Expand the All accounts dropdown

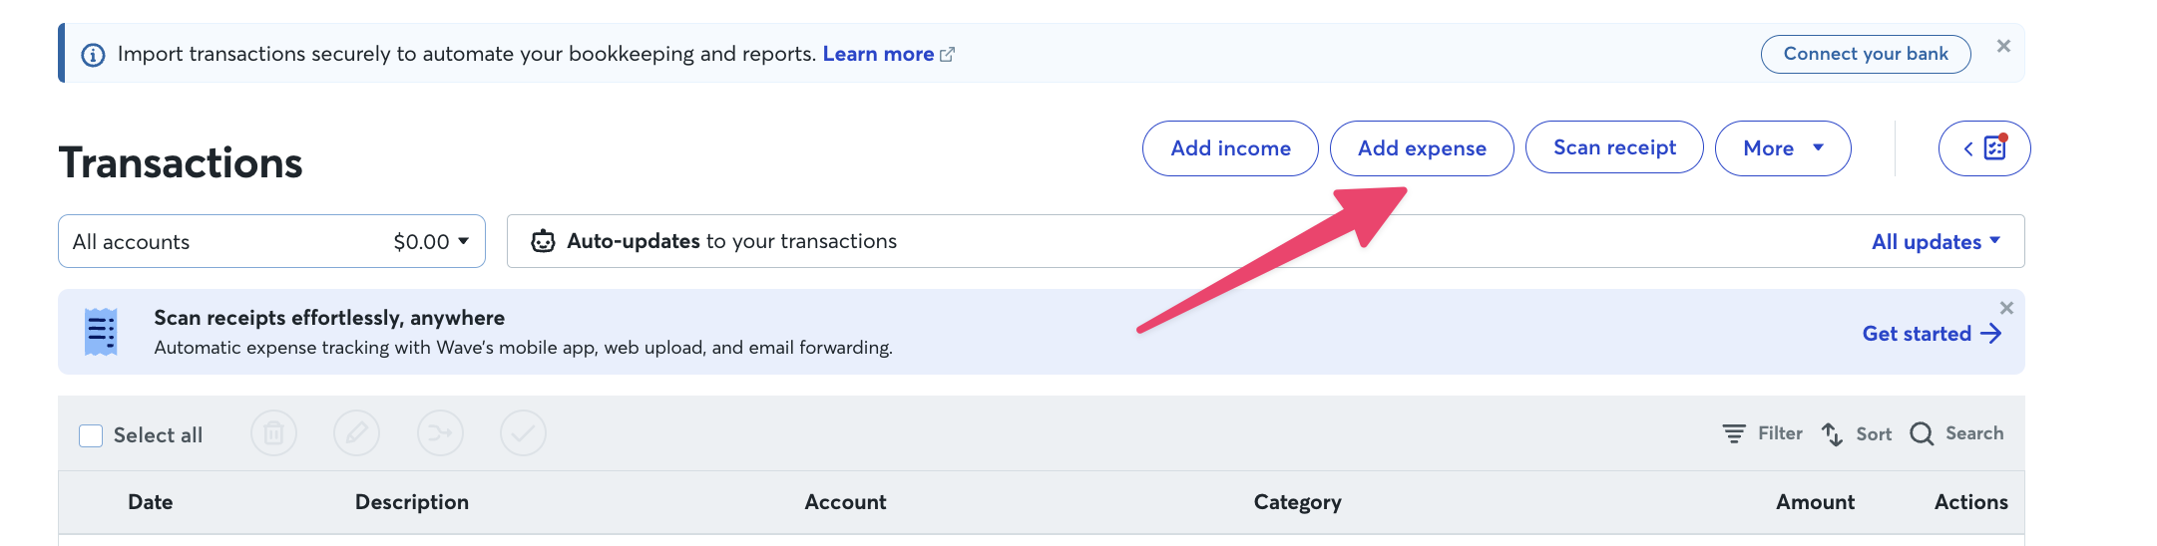pyautogui.click(x=271, y=241)
